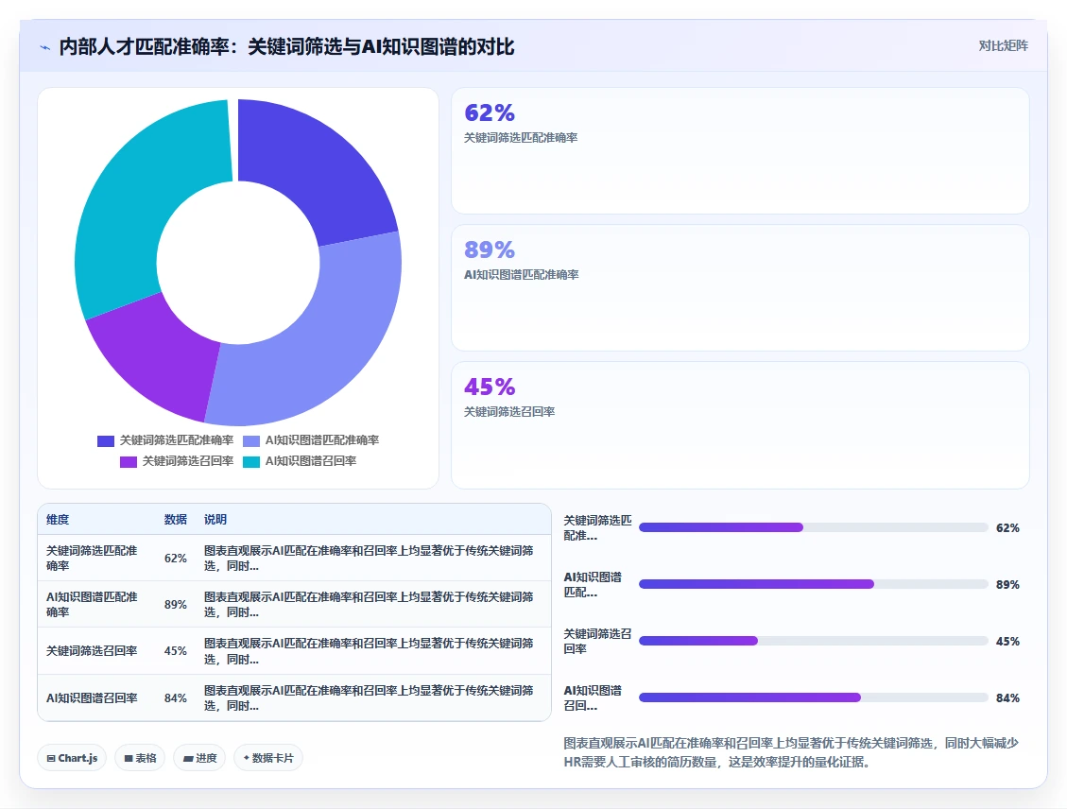
Task: Select the 62% data card
Action: tap(740, 150)
